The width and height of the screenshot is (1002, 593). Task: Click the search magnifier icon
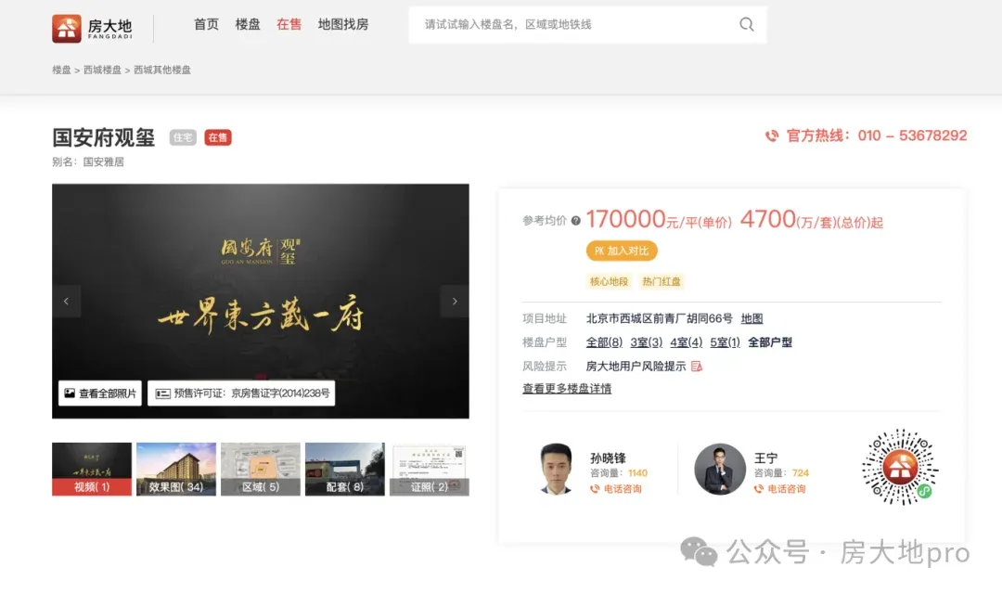click(746, 24)
